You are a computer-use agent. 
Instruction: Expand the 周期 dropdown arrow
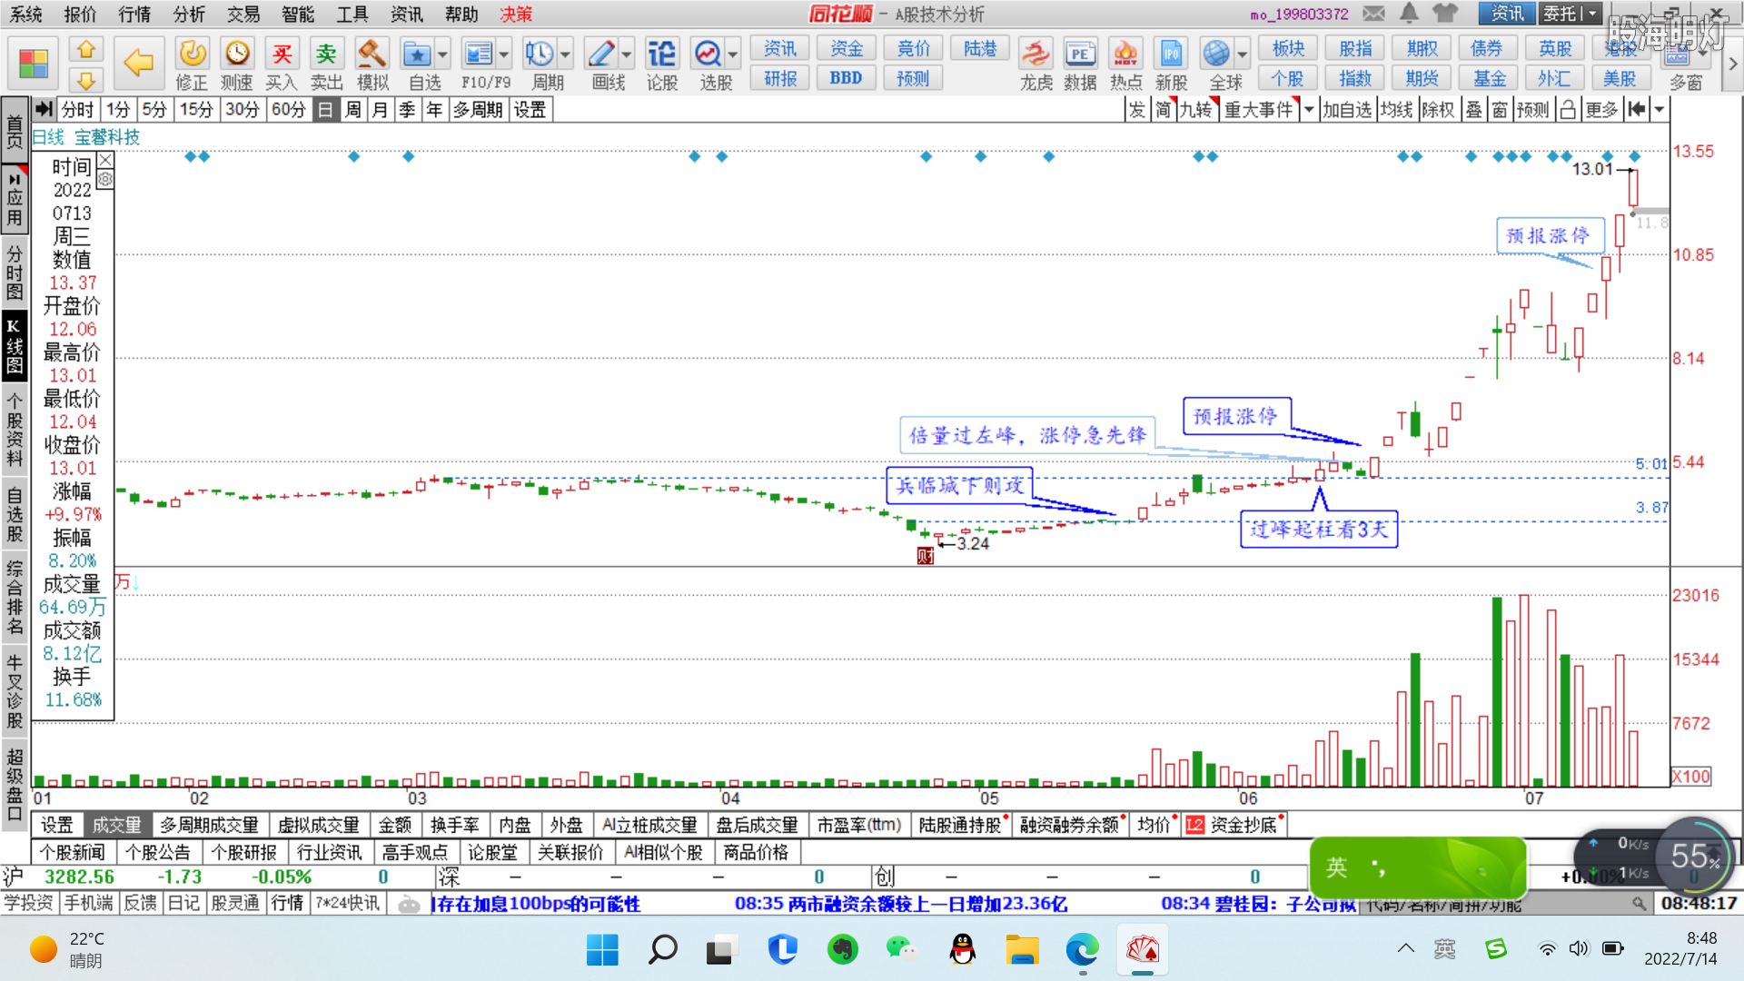(565, 54)
